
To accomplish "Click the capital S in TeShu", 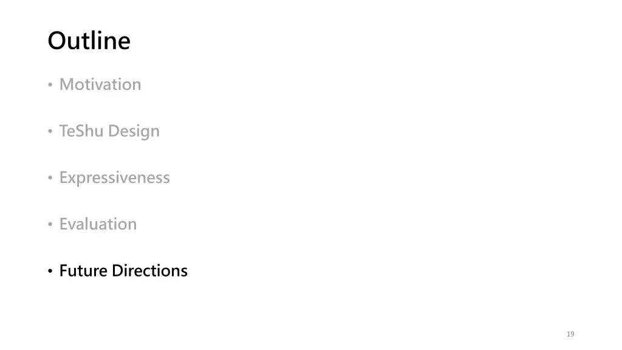I will point(80,131).
